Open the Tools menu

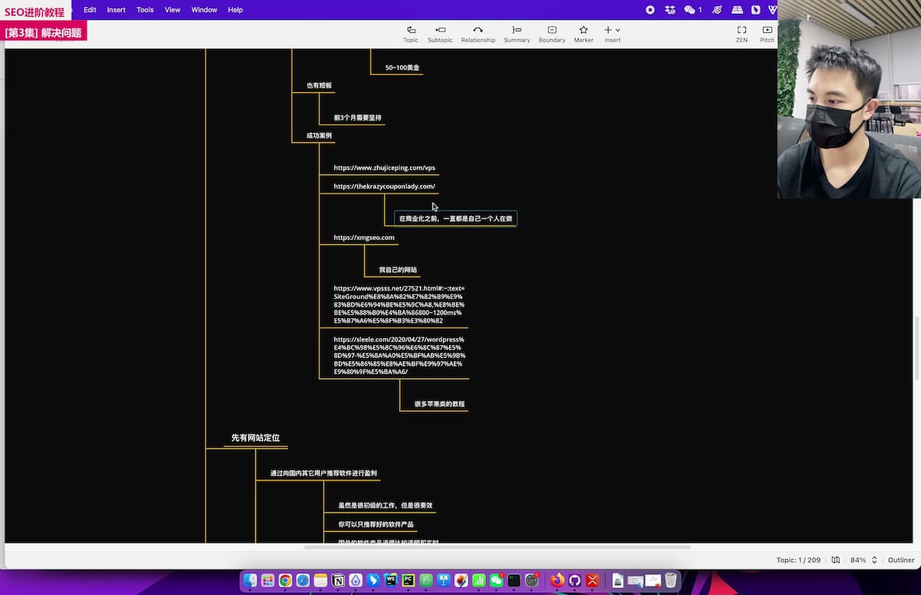click(145, 10)
